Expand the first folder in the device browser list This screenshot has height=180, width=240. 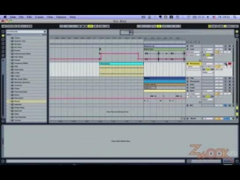(x=9, y=38)
